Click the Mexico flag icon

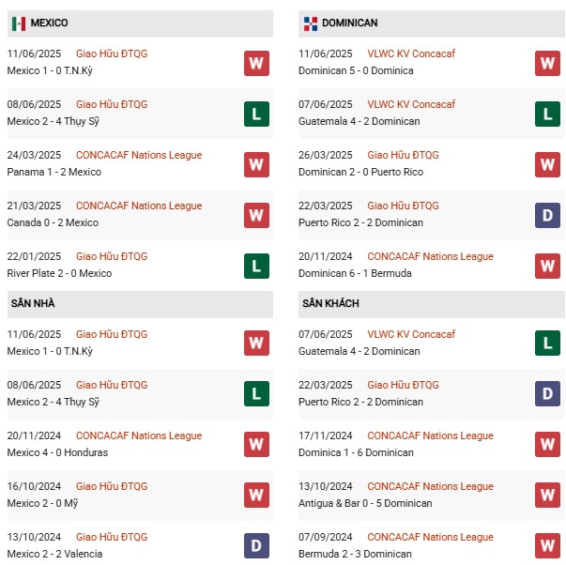tap(19, 23)
